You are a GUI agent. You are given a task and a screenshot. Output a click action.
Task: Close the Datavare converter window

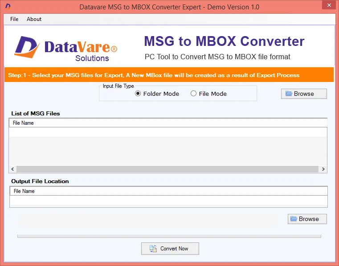tap(329, 5)
